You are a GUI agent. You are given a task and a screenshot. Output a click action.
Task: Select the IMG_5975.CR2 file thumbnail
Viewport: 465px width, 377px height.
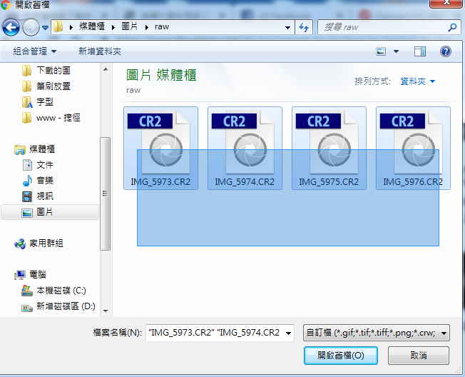pyautogui.click(x=329, y=148)
